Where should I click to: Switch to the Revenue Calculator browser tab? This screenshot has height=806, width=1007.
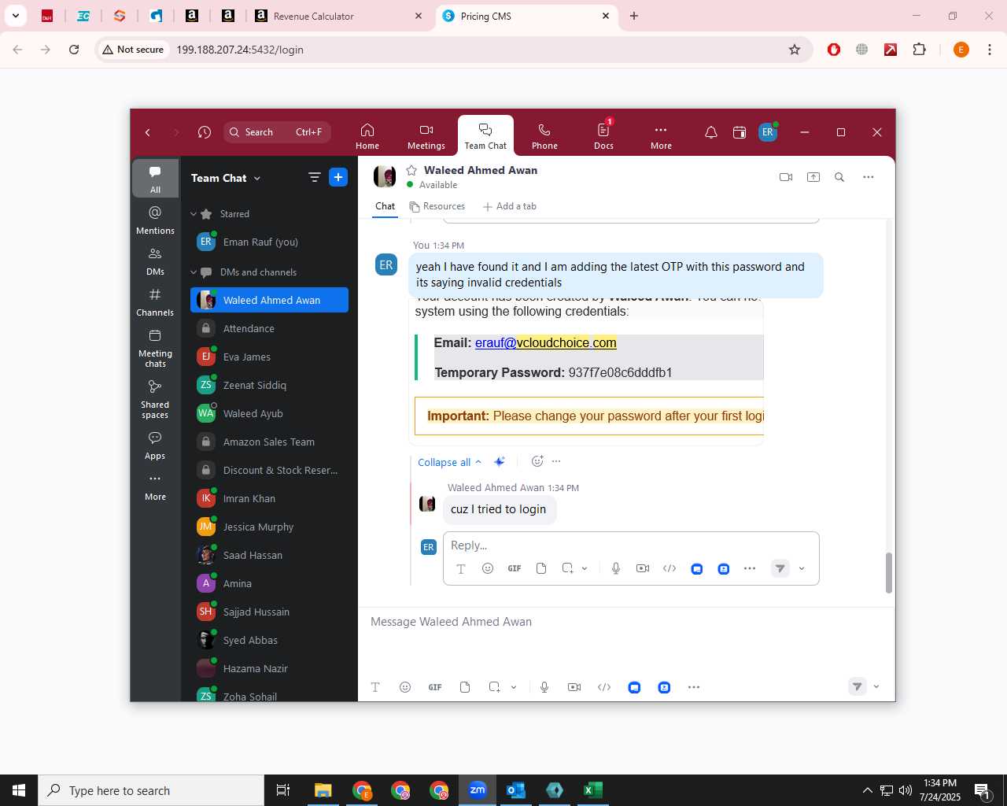[x=340, y=16]
